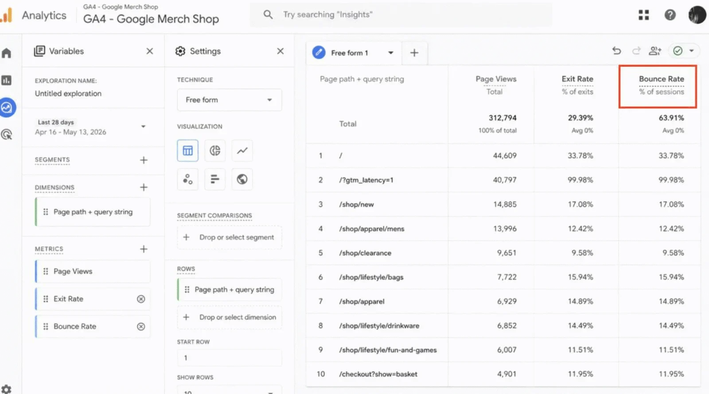Click the 44,609 page views cell
709x394 pixels.
point(505,156)
